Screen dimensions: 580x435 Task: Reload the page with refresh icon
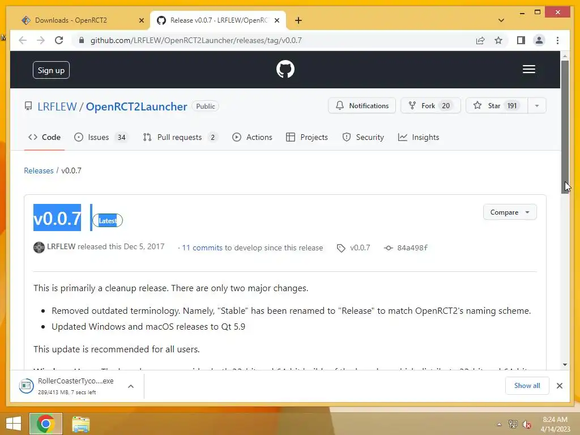[x=59, y=40]
